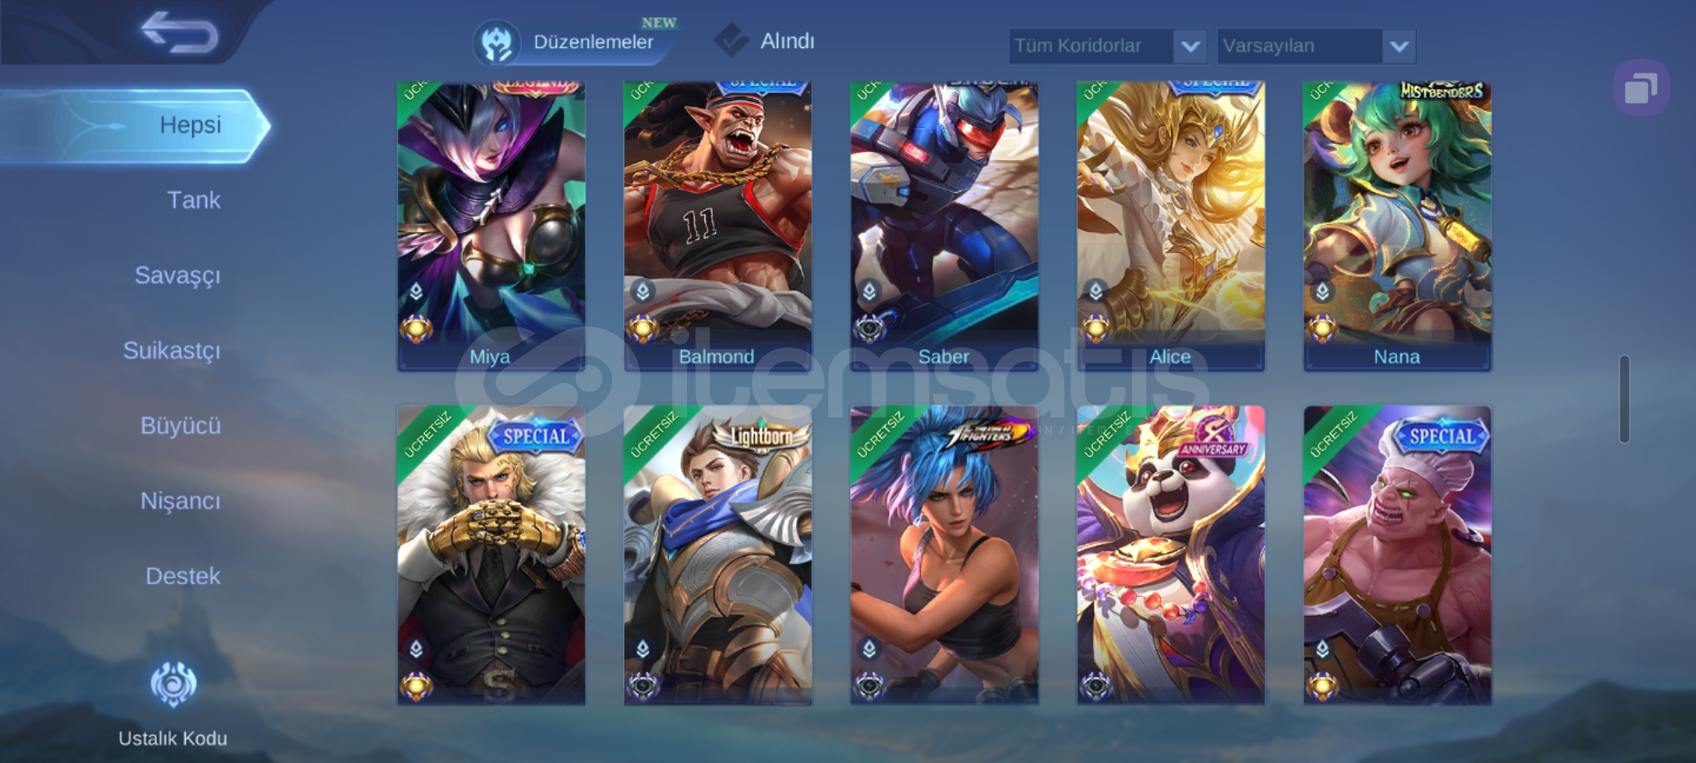Image resolution: width=1696 pixels, height=763 pixels.
Task: Expand the Tüm Koridorlar dropdown arrow
Action: click(1190, 47)
